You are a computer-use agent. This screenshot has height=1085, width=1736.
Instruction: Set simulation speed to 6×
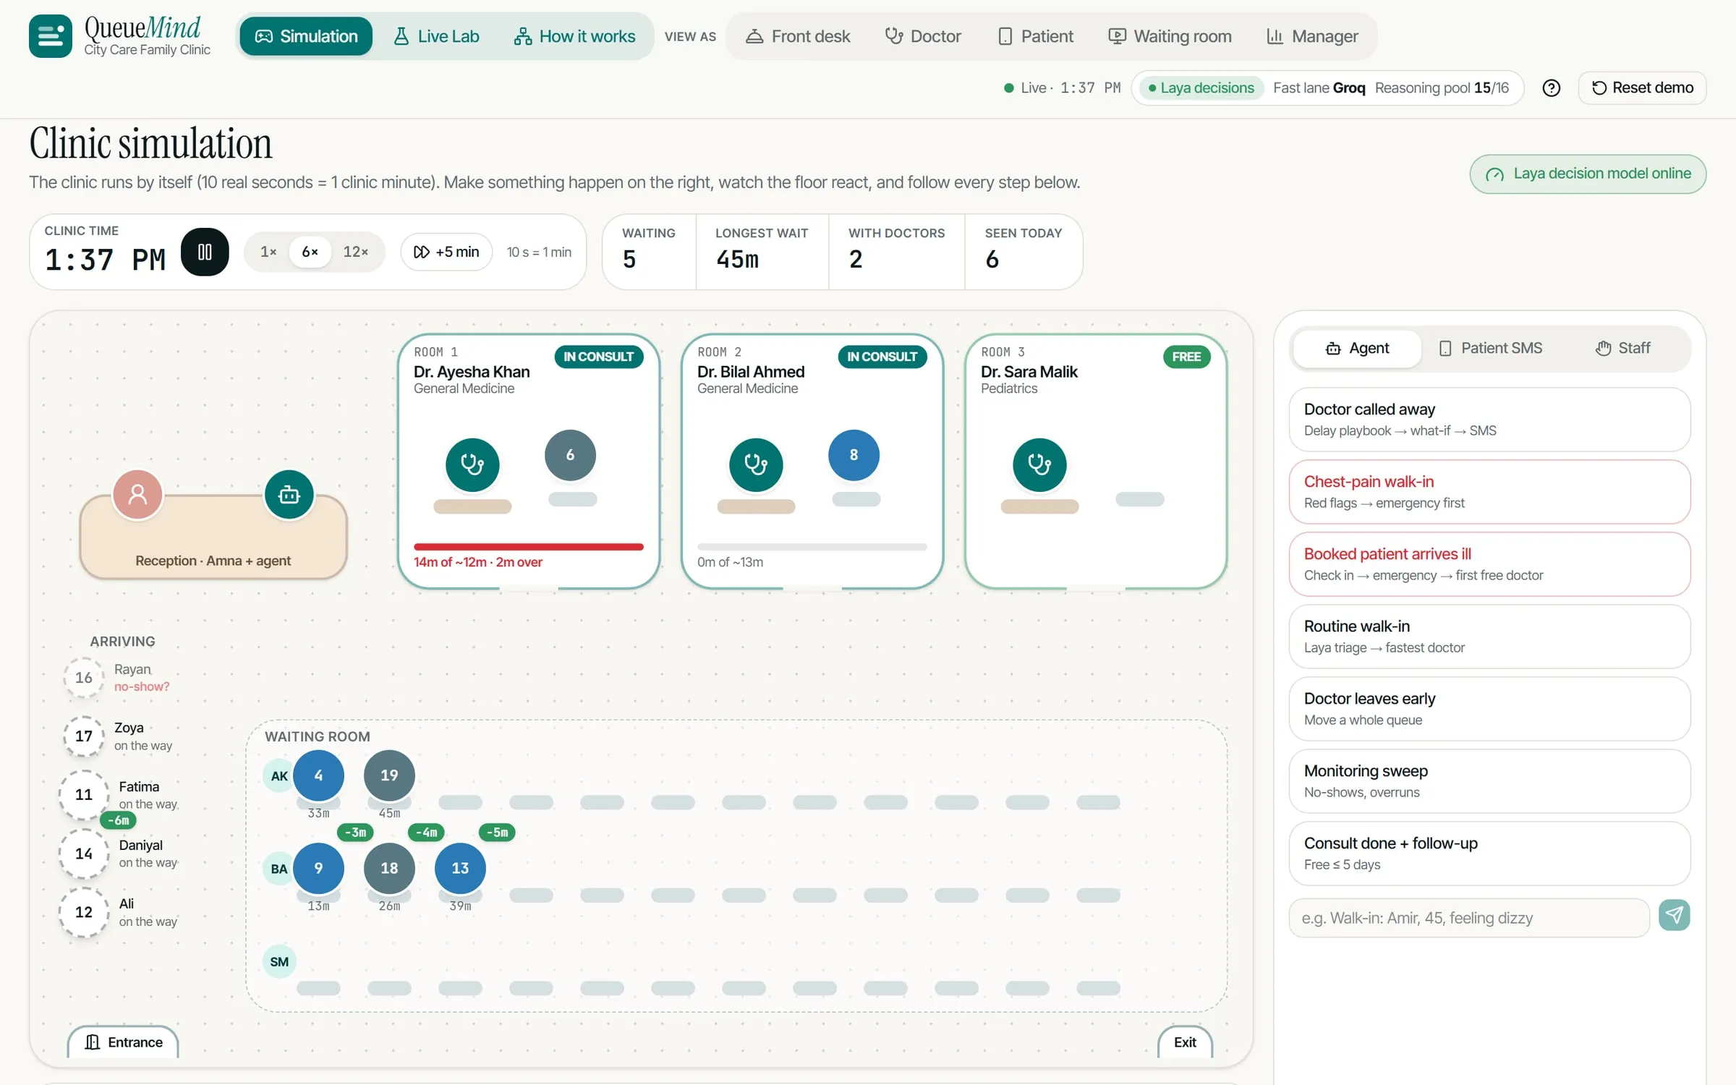(310, 252)
